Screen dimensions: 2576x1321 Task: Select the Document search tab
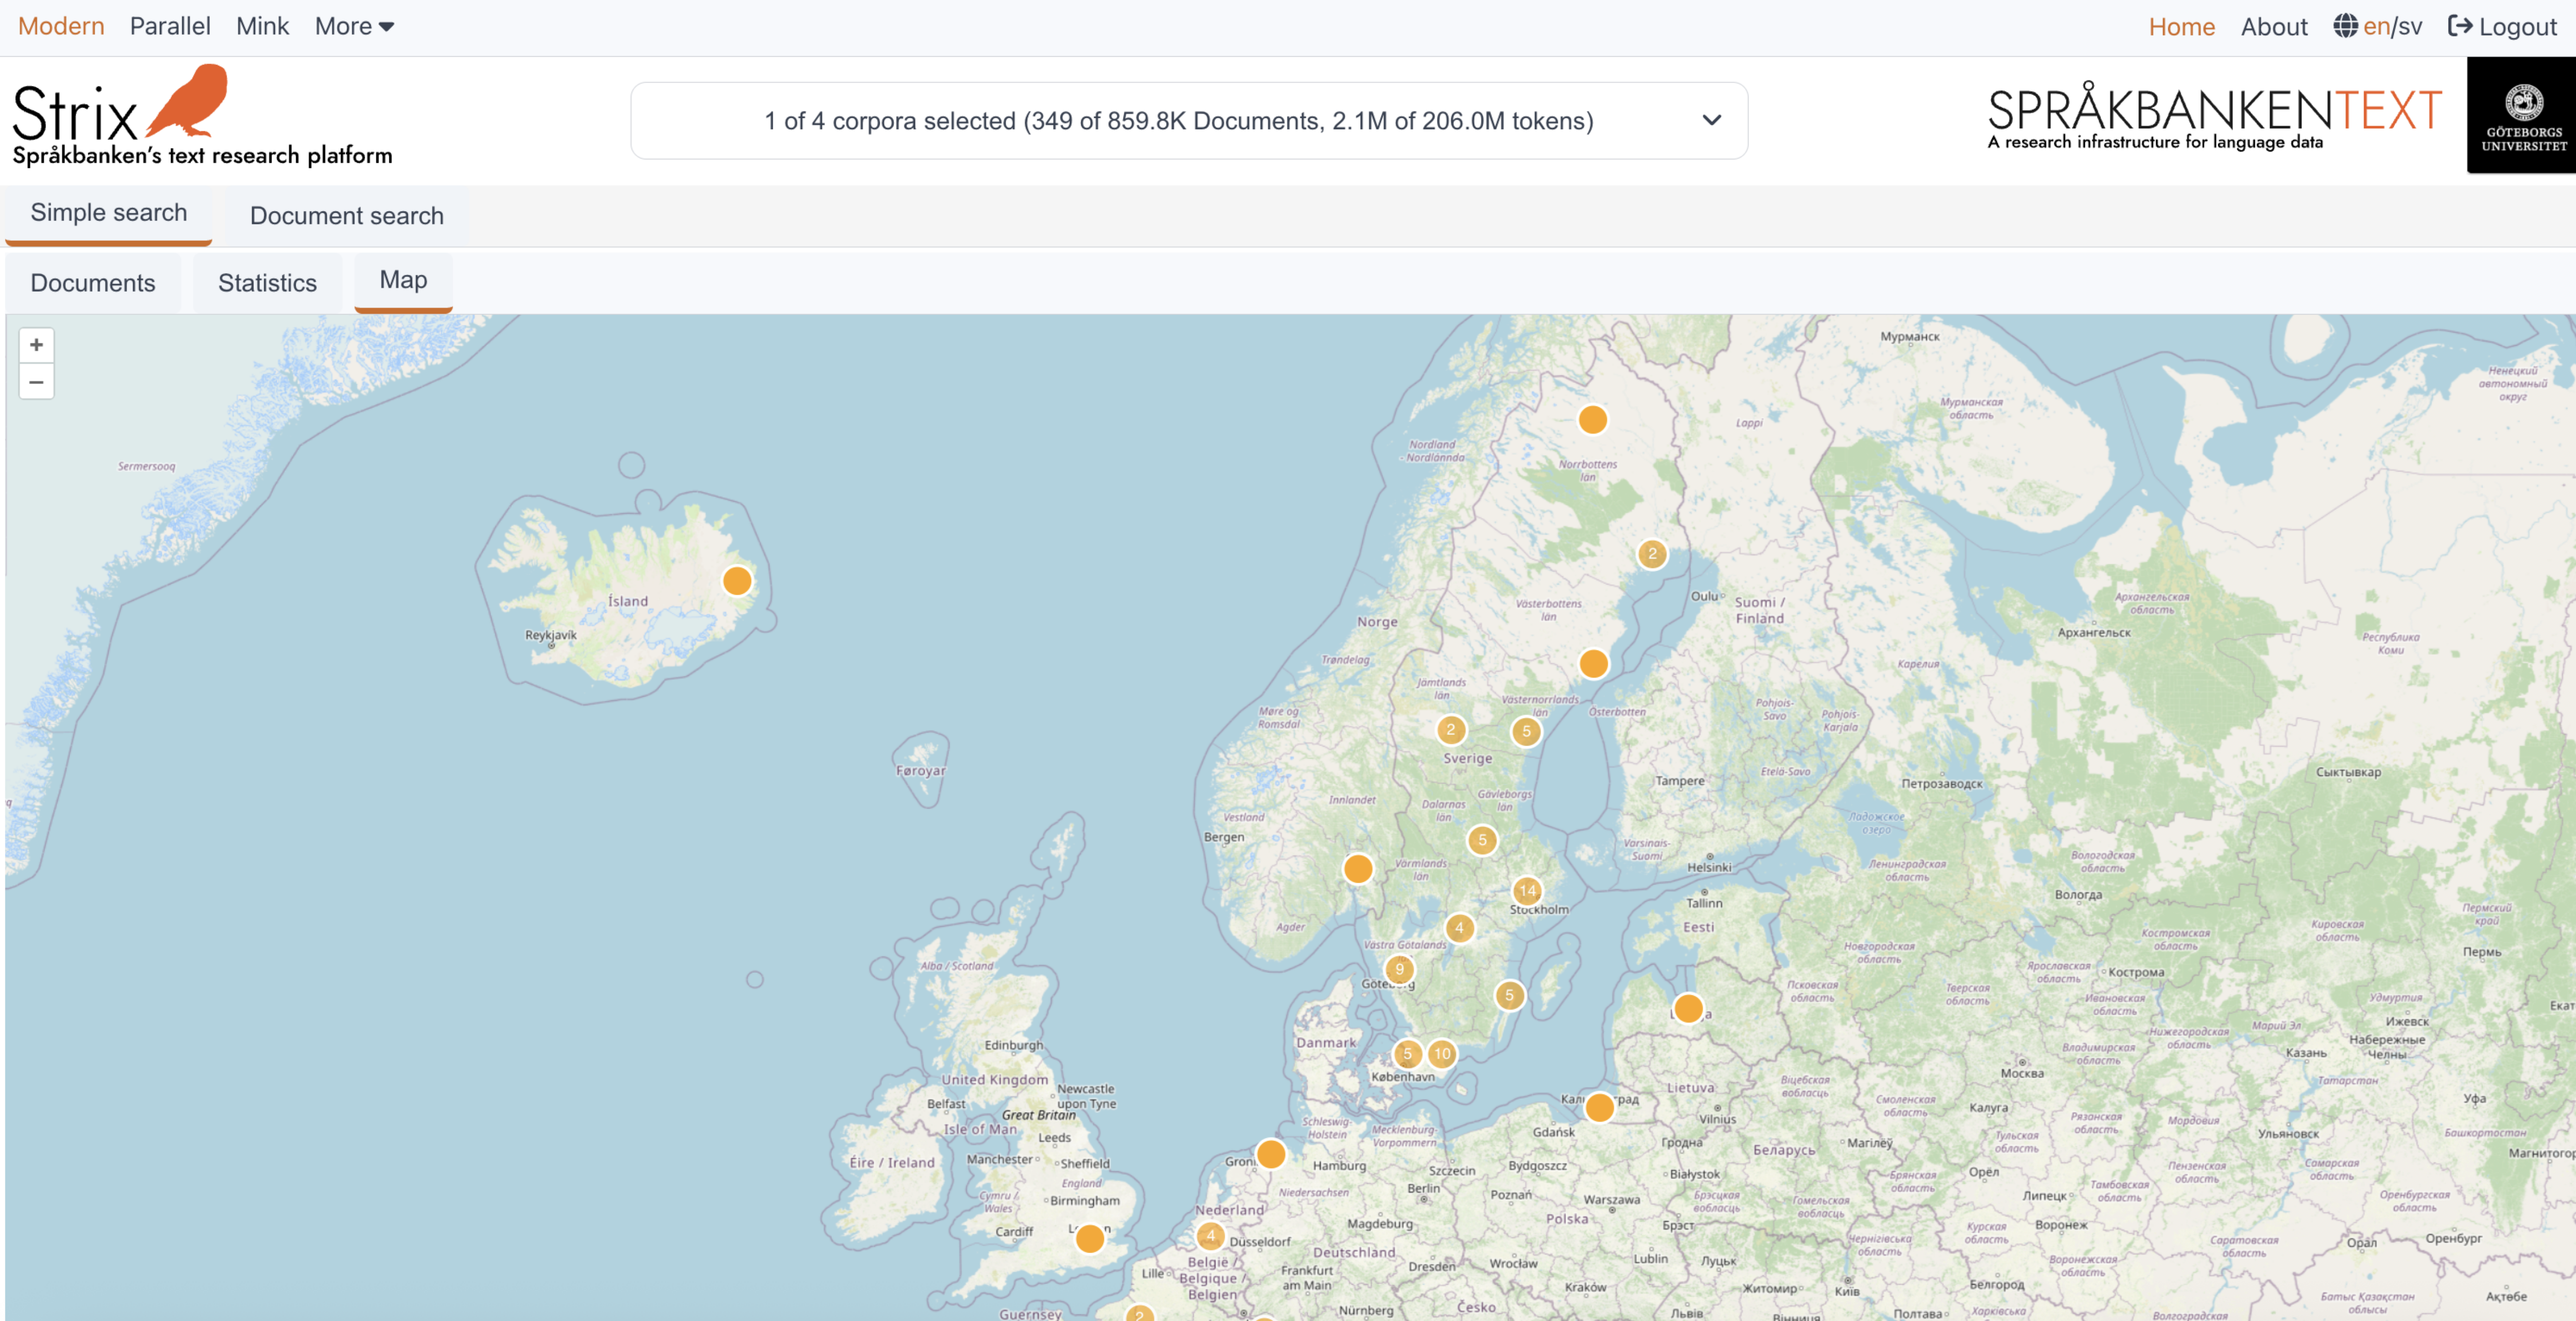click(347, 216)
